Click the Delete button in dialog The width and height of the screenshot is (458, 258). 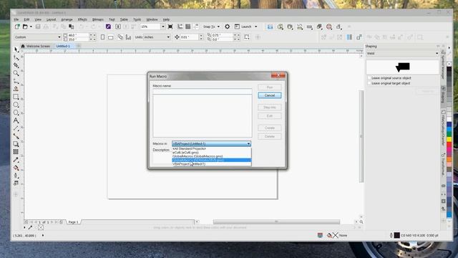click(x=270, y=136)
